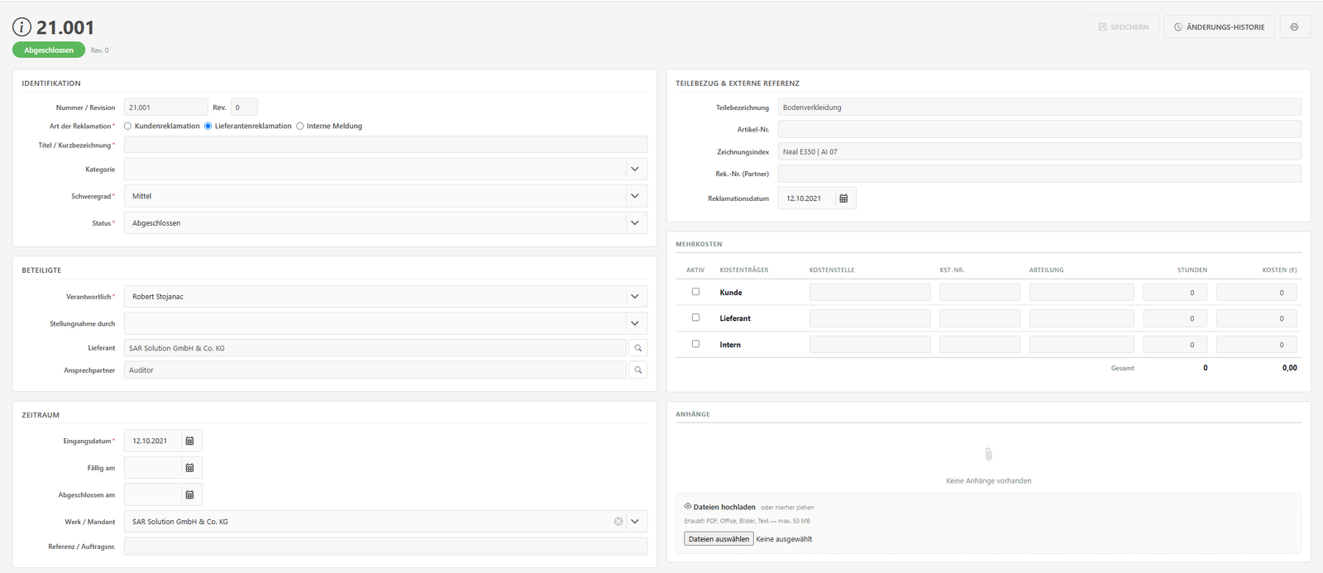The width and height of the screenshot is (1323, 573).
Task: Click the Kostenstelle field in Kunde row
Action: [870, 292]
